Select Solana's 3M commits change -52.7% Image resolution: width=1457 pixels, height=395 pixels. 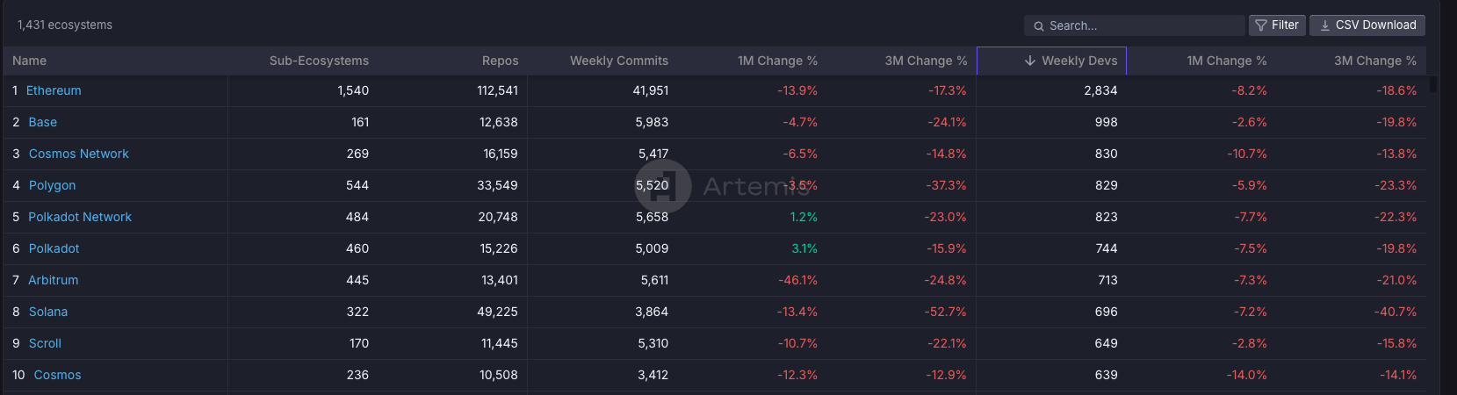pyautogui.click(x=947, y=312)
